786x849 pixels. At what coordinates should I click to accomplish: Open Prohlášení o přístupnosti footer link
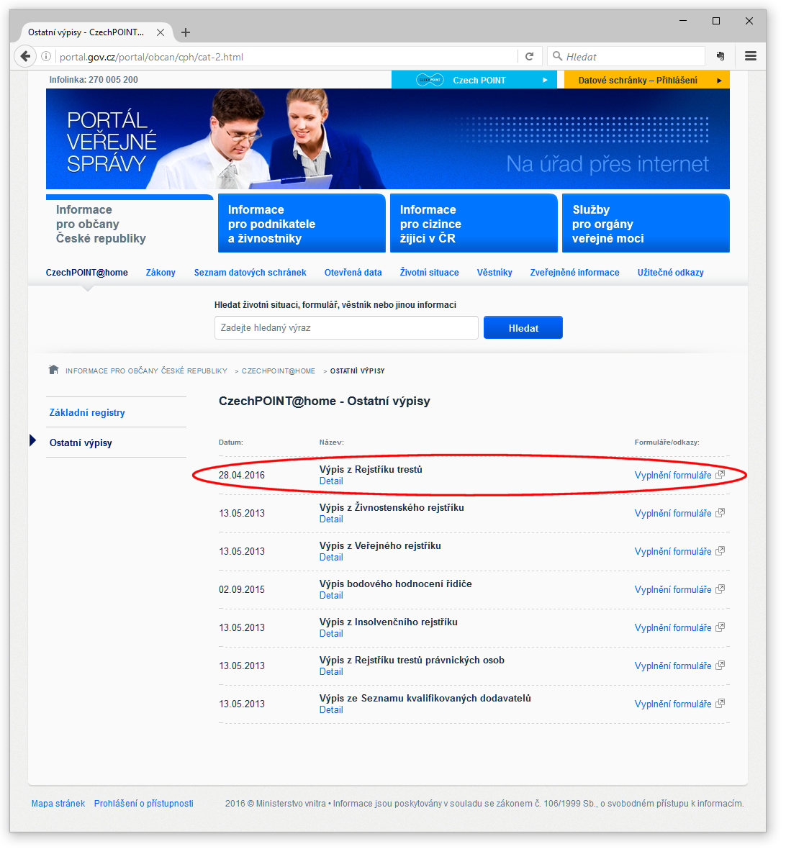tap(143, 804)
